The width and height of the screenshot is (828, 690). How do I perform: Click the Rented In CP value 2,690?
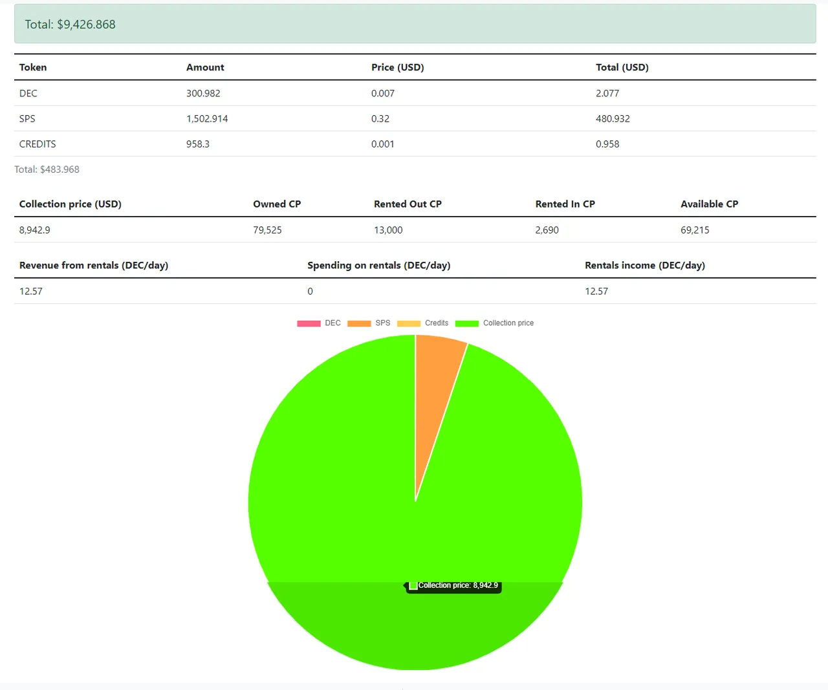pos(547,230)
